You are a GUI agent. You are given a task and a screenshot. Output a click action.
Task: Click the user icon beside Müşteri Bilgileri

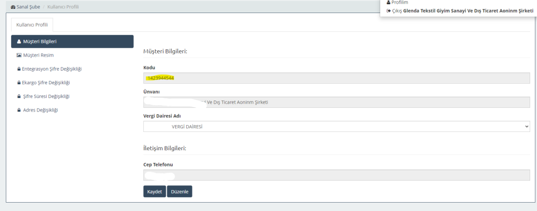coord(19,42)
